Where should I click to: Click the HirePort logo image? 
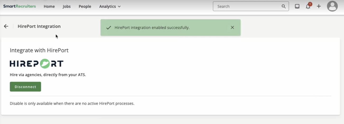36,64
